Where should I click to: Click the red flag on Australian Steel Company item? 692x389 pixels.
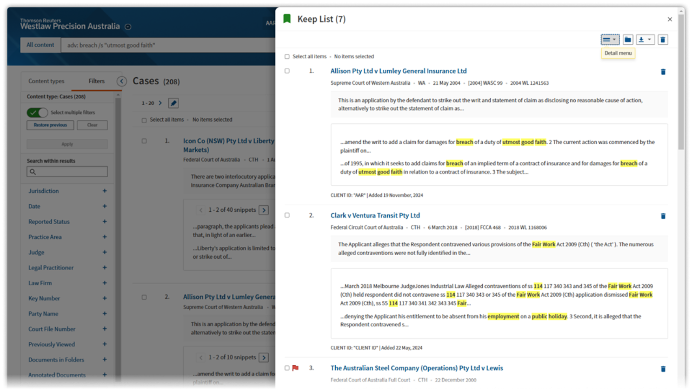[295, 368]
